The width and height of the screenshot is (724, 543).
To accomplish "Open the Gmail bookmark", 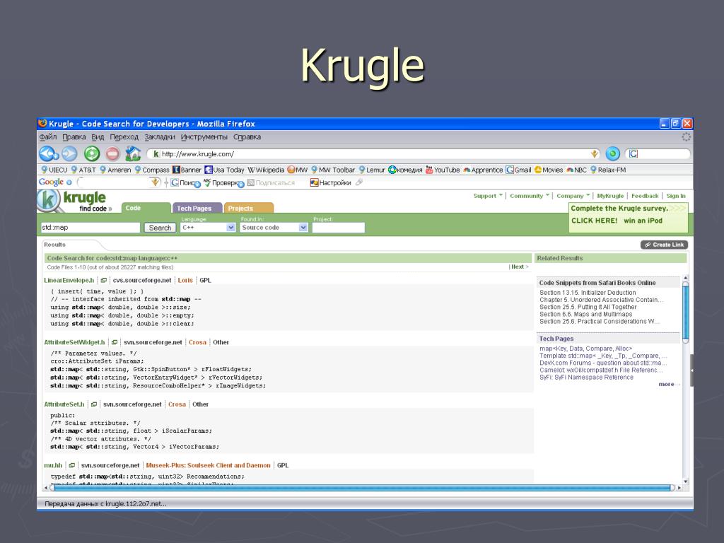I will click(518, 170).
